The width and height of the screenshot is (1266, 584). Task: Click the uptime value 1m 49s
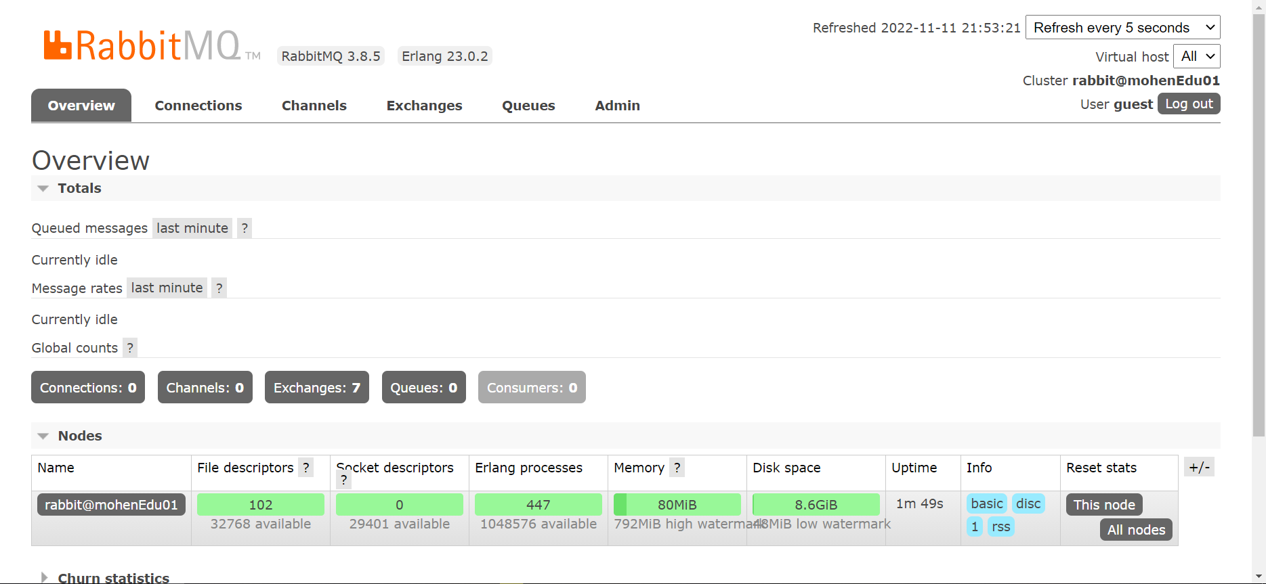click(x=920, y=503)
